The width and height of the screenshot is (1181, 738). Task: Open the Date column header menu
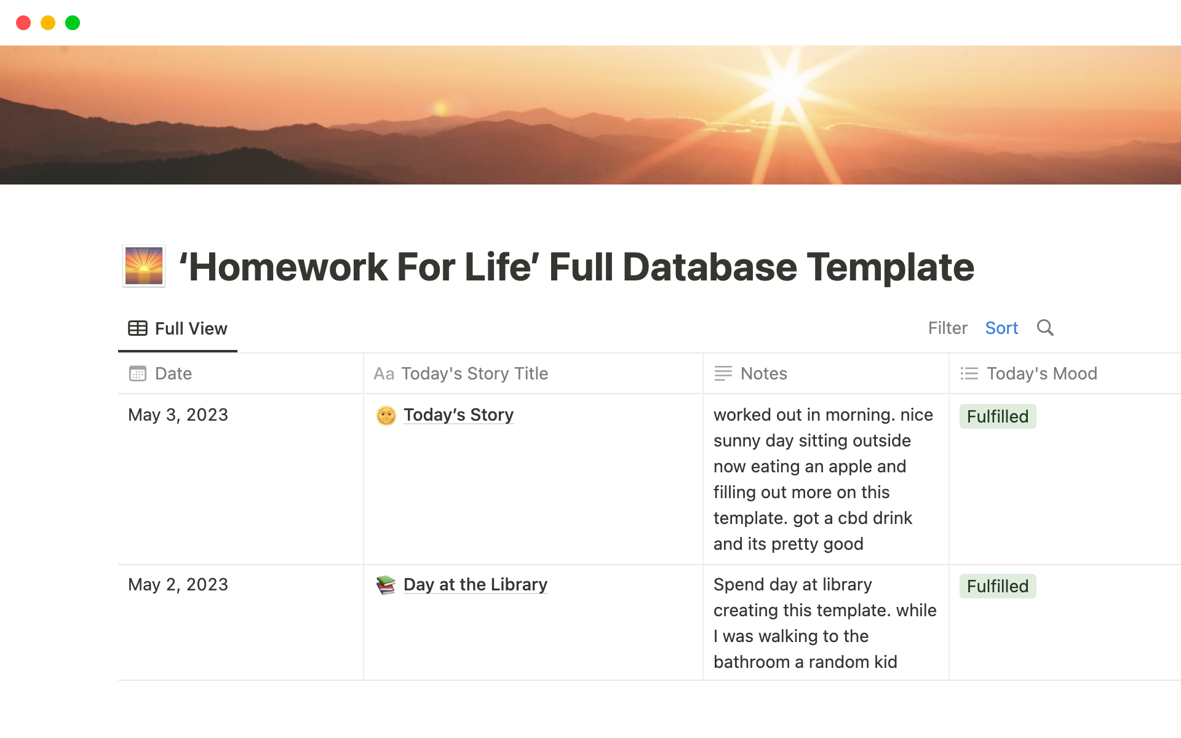pyautogui.click(x=173, y=373)
